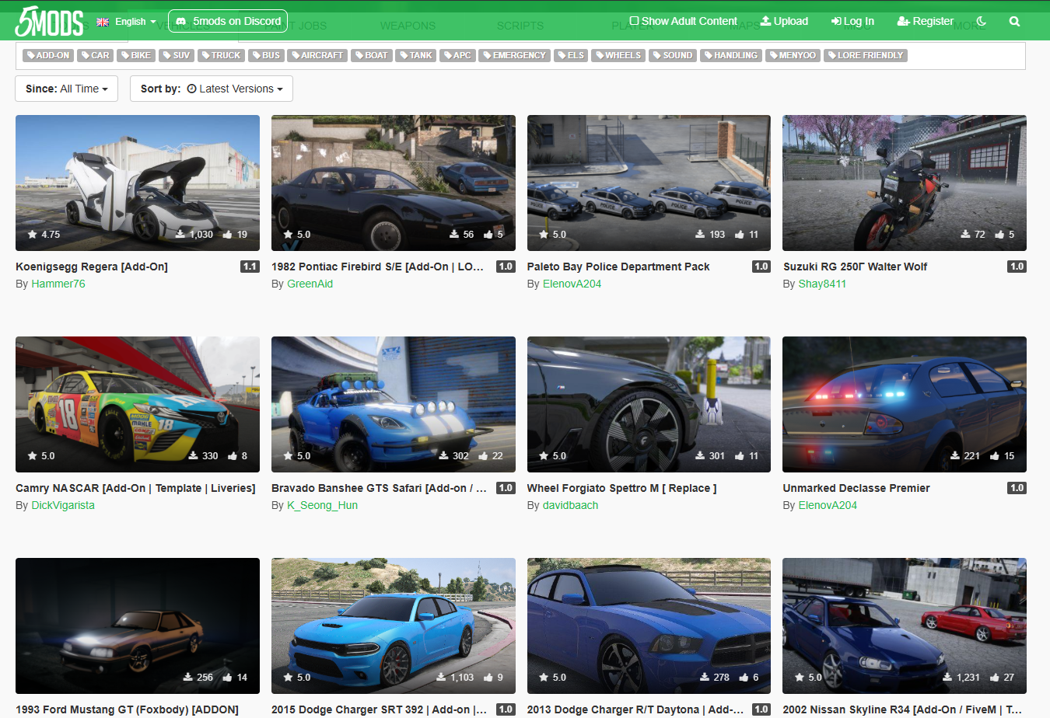
Task: Filter by the BUS tag
Action: pyautogui.click(x=266, y=55)
